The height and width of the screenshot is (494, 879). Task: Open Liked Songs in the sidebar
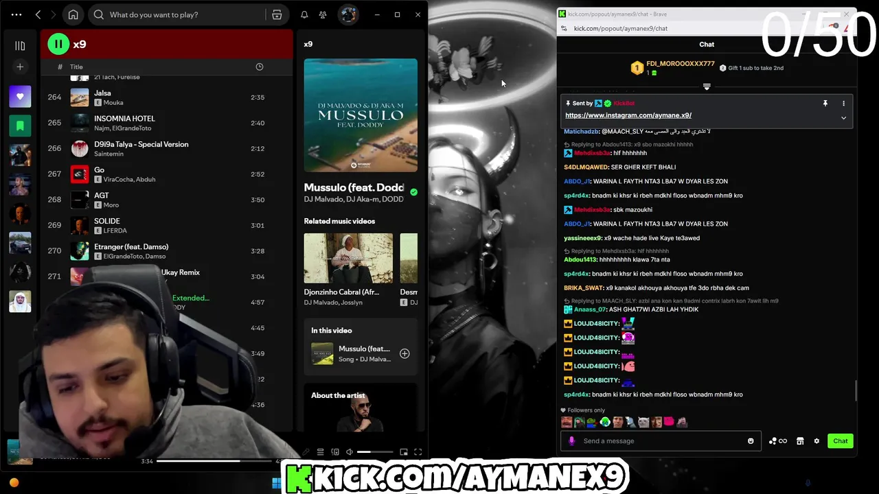point(20,97)
